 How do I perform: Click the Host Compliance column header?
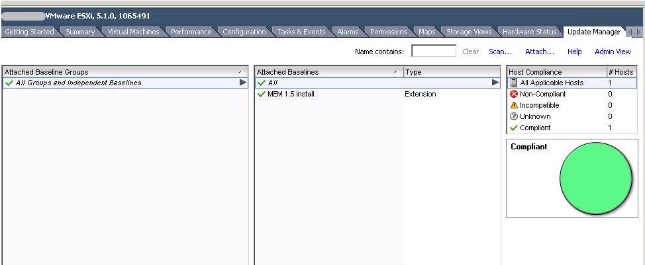coord(557,72)
